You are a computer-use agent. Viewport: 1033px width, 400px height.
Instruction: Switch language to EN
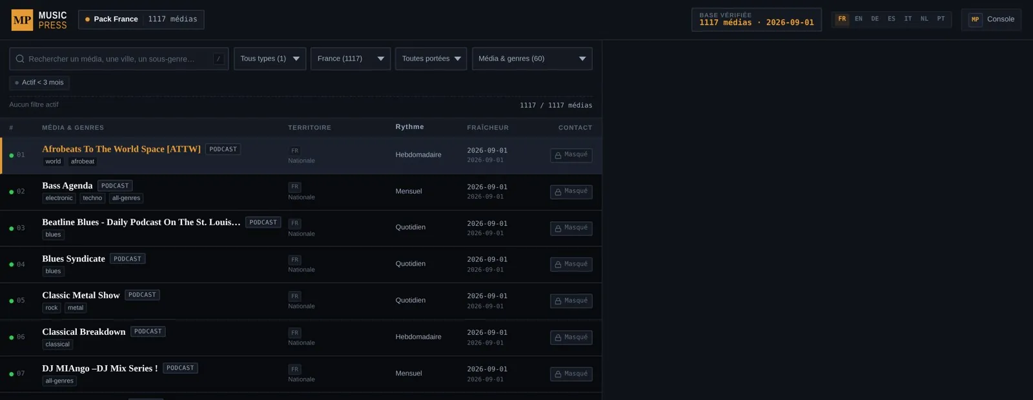[x=859, y=19]
